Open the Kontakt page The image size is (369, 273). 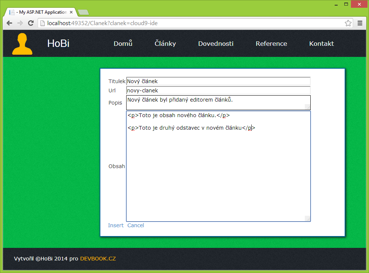pos(321,43)
